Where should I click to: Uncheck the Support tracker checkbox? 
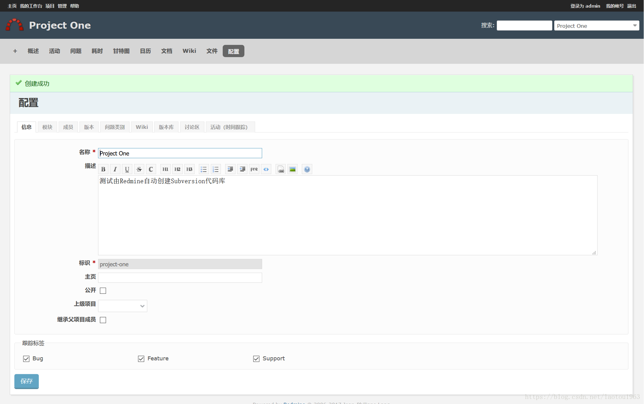[x=256, y=359]
